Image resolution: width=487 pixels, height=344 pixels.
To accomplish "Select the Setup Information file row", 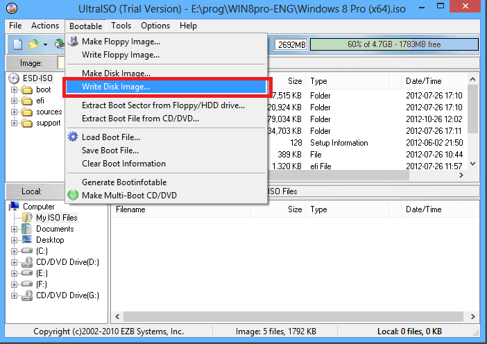I will 366,143.
